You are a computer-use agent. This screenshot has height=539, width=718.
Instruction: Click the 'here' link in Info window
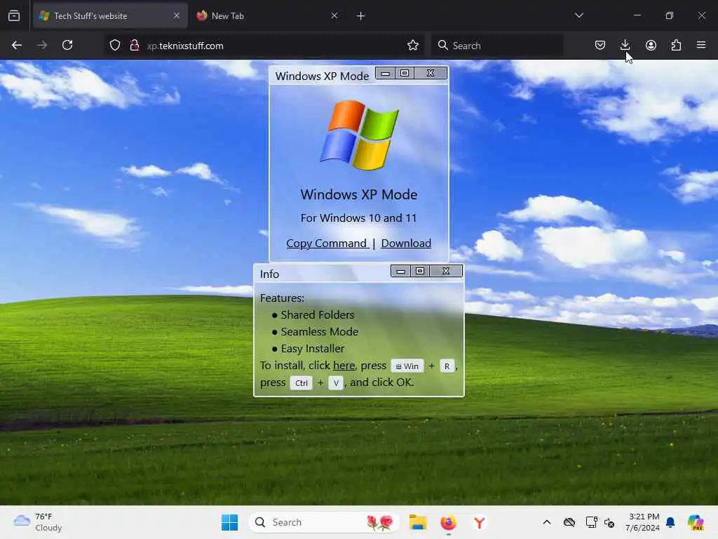344,365
